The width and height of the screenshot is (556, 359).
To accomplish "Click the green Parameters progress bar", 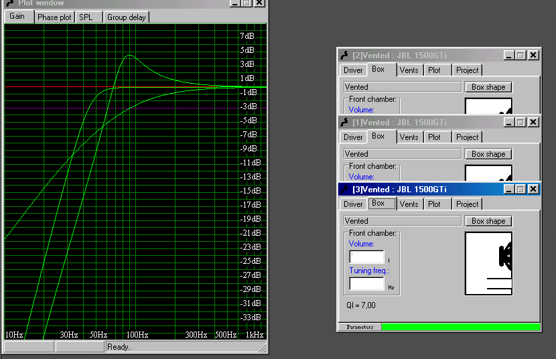I will coord(461,327).
